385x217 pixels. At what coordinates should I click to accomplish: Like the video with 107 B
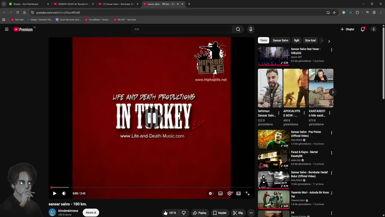coord(170,213)
